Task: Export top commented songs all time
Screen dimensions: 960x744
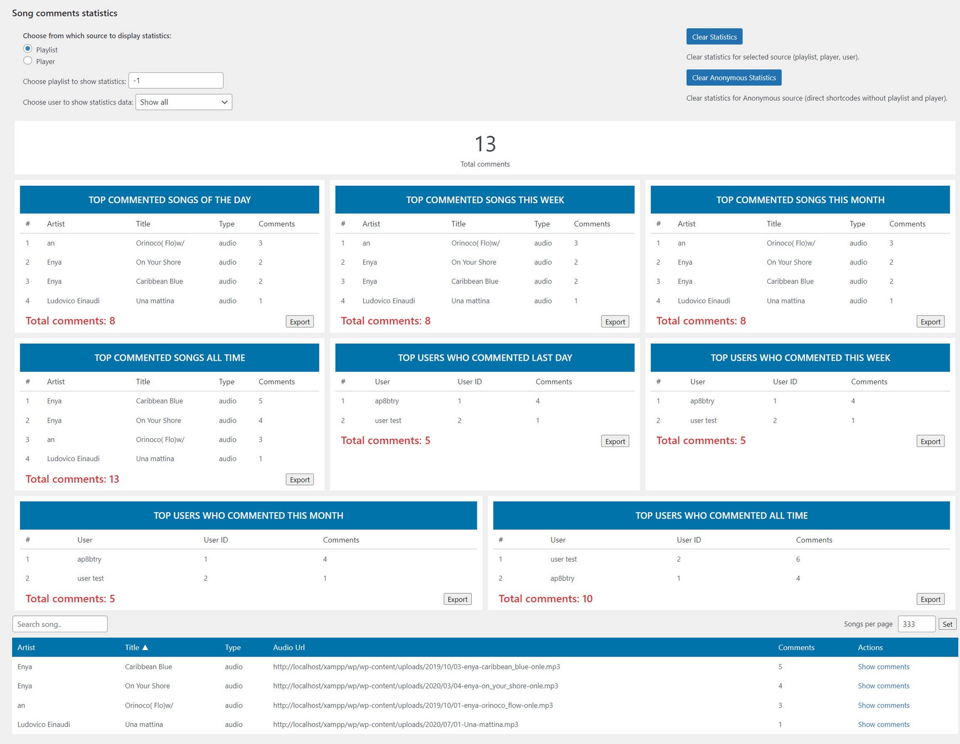Action: [300, 480]
